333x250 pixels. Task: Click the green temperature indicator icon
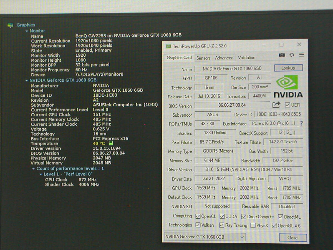pos(111,143)
